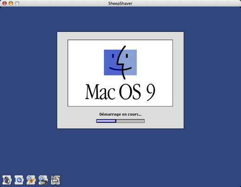Click the numeral 9 in the splash
Viewport: 241px width, 187px height.
pyautogui.click(x=151, y=92)
